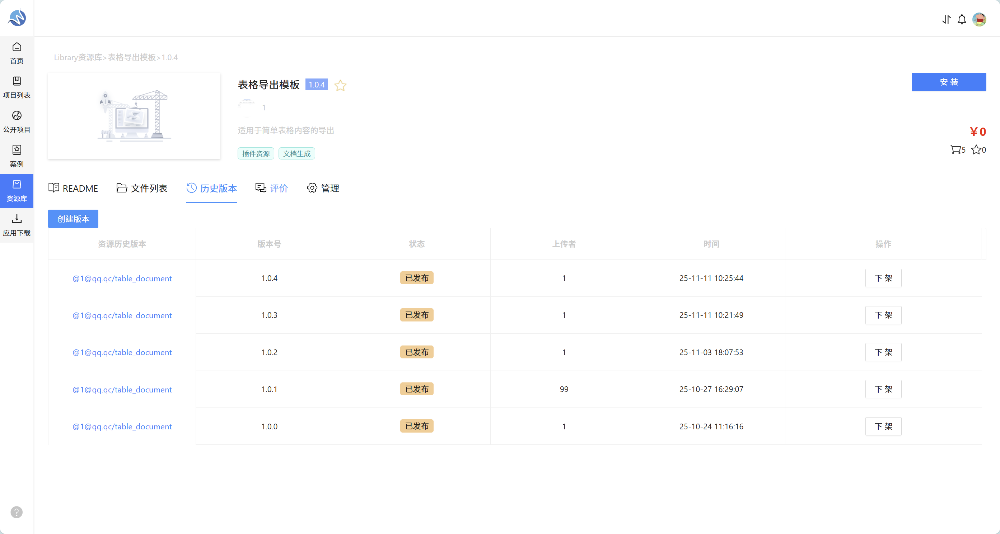Select the 历史版本 tab
Screen dimensions: 1000x534
coord(211,189)
